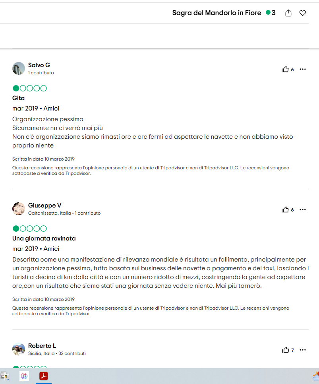Expand more options for Roberto L's review

point(303,350)
